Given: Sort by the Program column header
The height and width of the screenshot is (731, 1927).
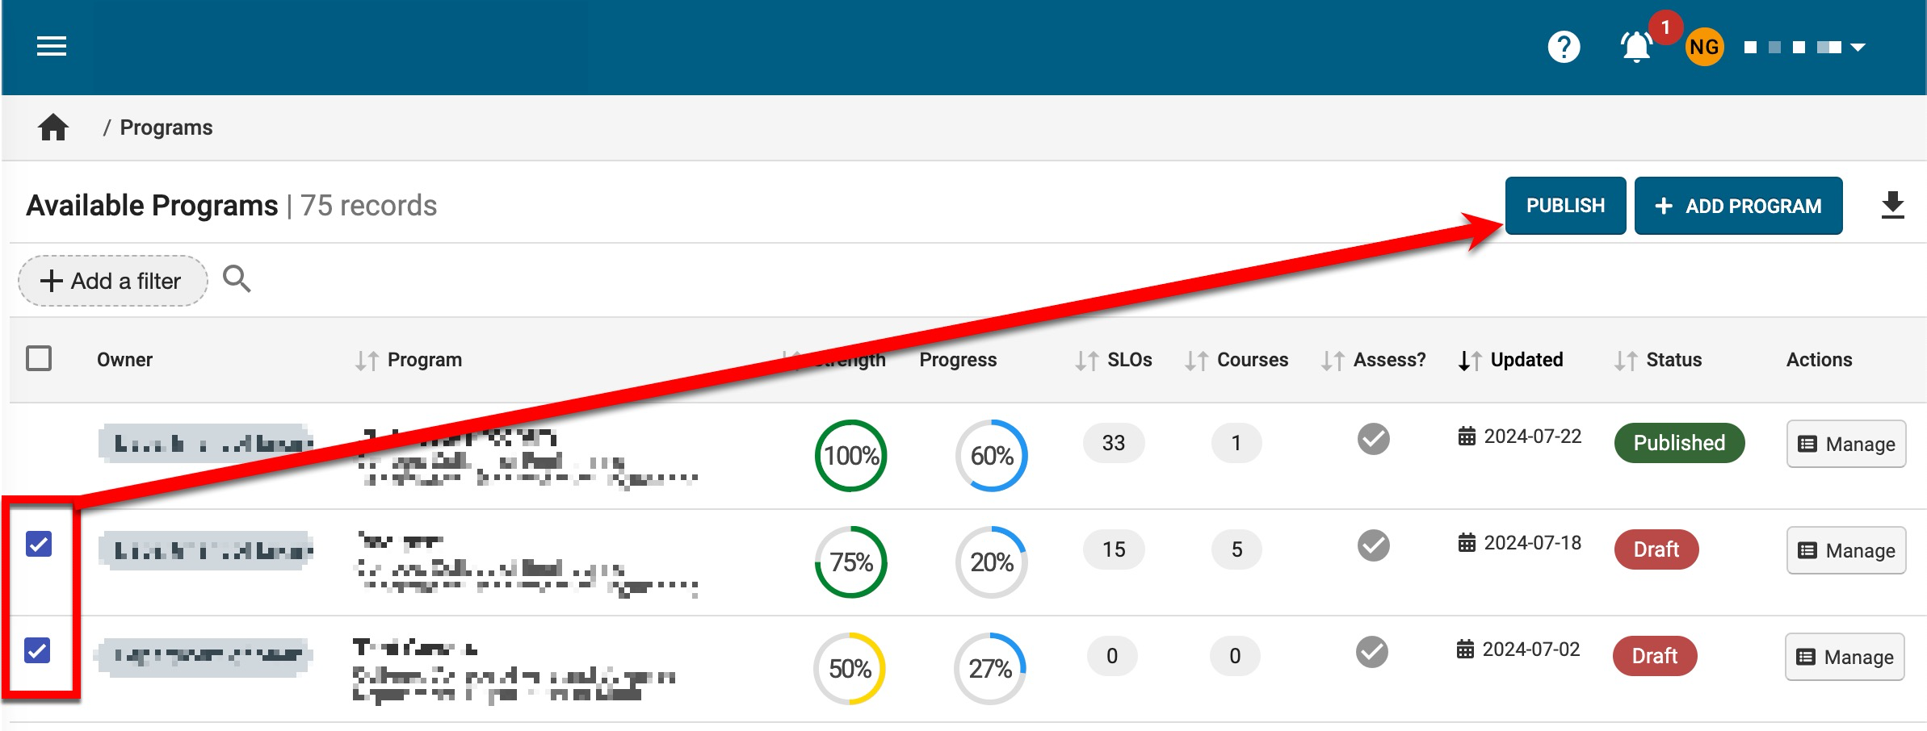Looking at the screenshot, I should coord(424,360).
